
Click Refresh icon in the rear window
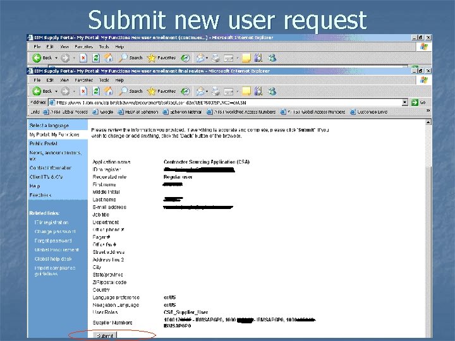[x=96, y=58]
